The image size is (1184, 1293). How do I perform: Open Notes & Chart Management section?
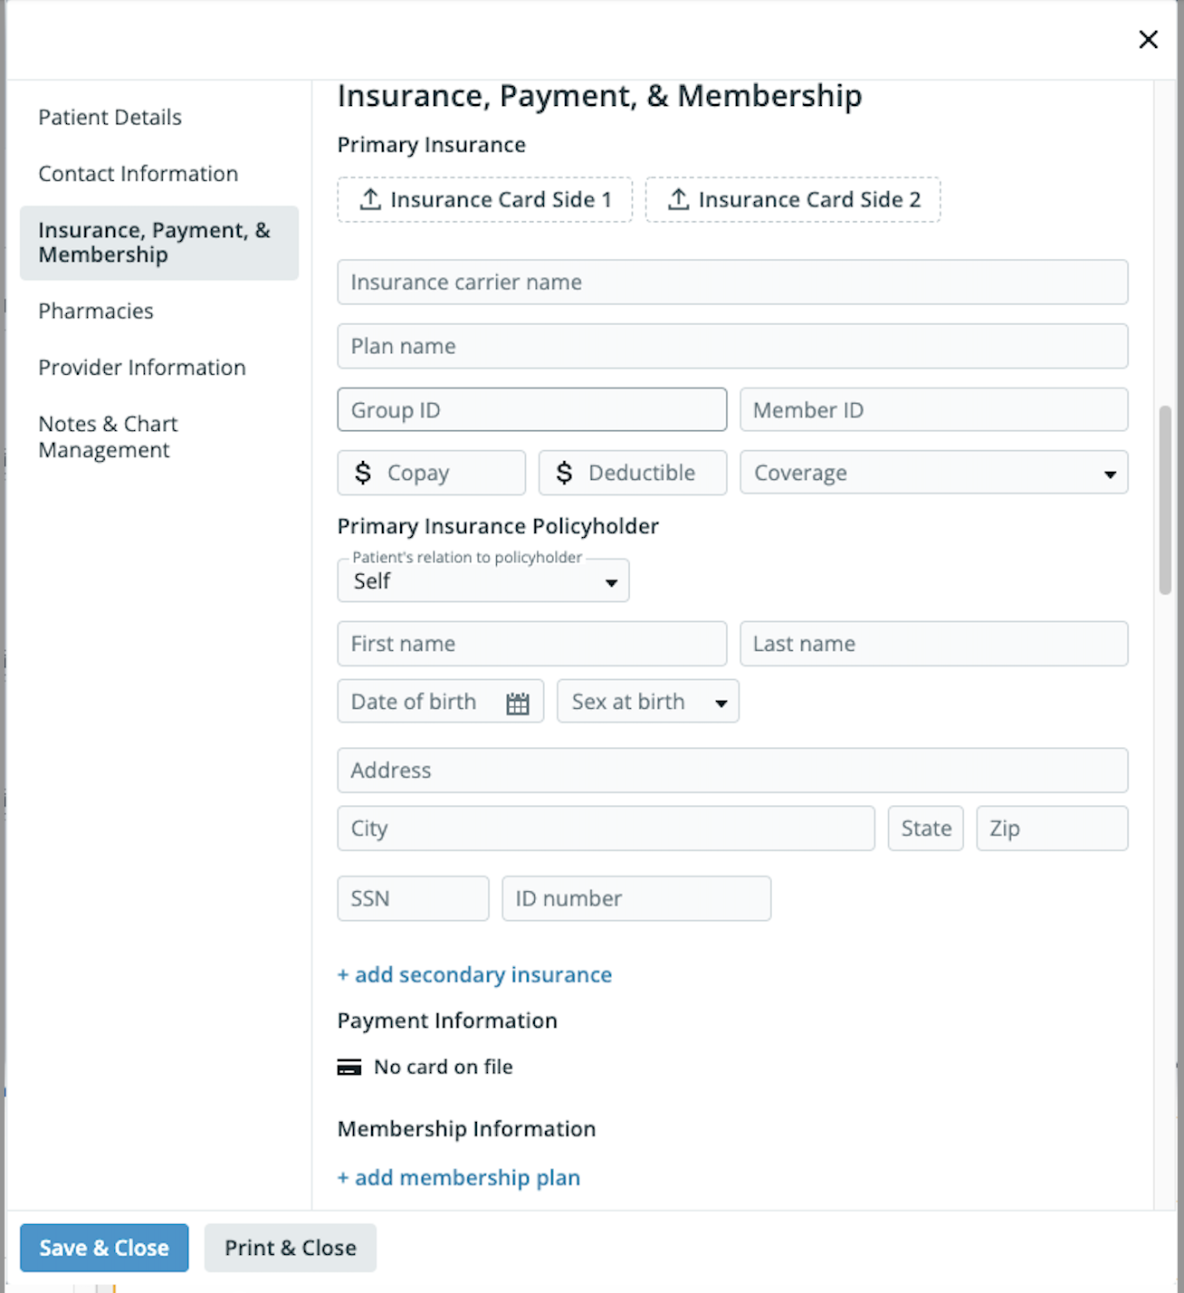coord(108,437)
